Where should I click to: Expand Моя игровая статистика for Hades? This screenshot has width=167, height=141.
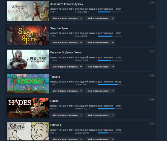(67, 115)
